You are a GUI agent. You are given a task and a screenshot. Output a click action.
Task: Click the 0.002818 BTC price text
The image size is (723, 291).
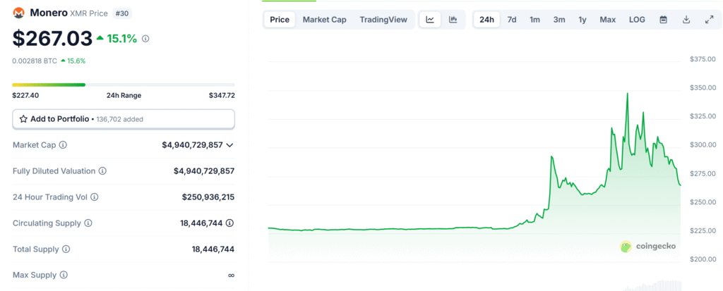point(34,61)
